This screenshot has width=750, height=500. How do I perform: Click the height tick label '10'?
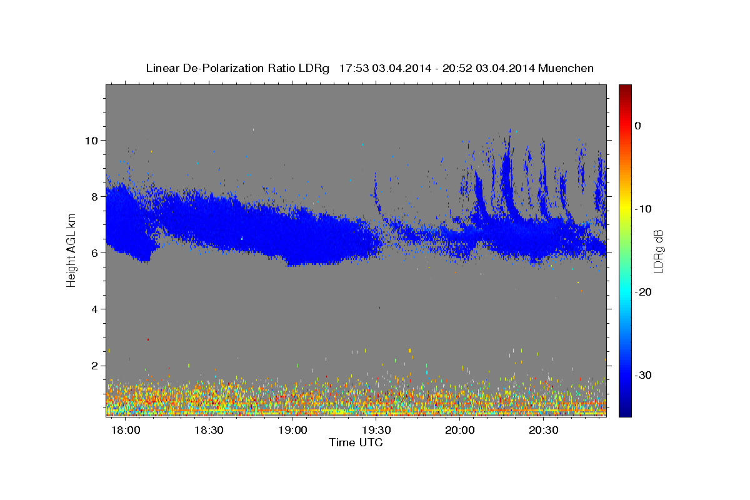coord(92,140)
